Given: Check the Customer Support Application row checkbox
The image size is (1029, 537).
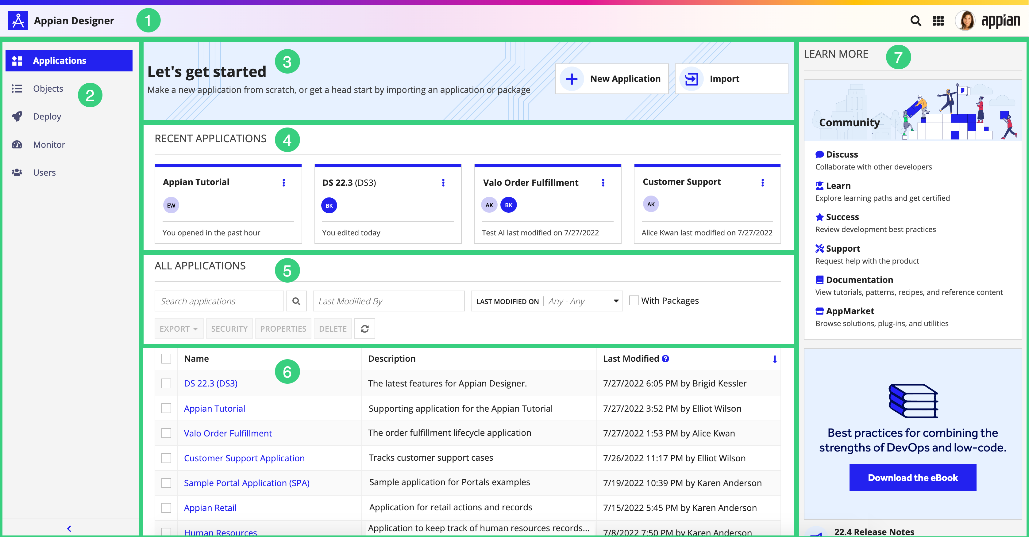Looking at the screenshot, I should coord(166,458).
